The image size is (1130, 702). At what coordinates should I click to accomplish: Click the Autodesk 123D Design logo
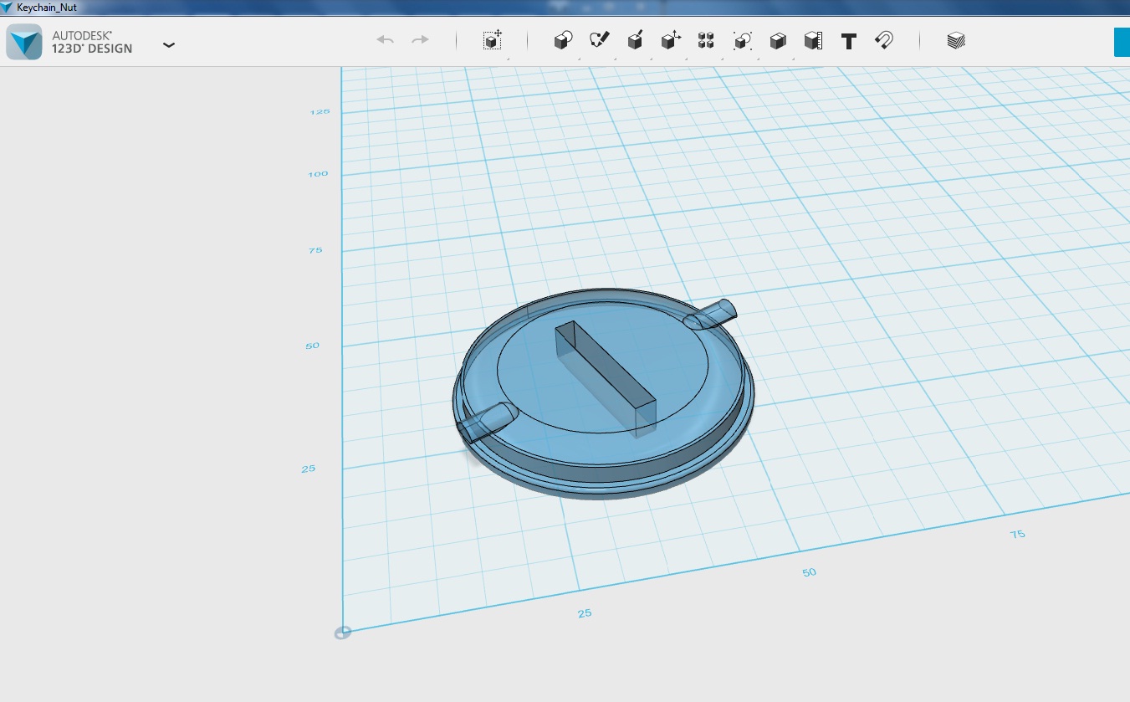pos(23,42)
